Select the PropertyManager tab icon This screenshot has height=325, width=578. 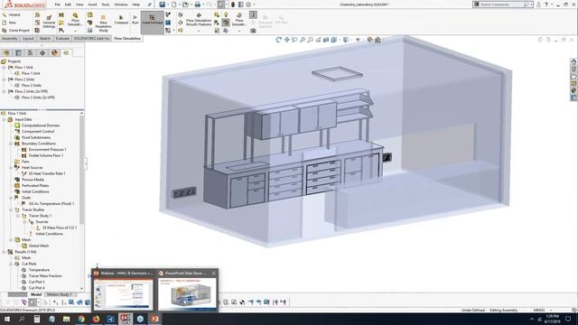click(18, 53)
